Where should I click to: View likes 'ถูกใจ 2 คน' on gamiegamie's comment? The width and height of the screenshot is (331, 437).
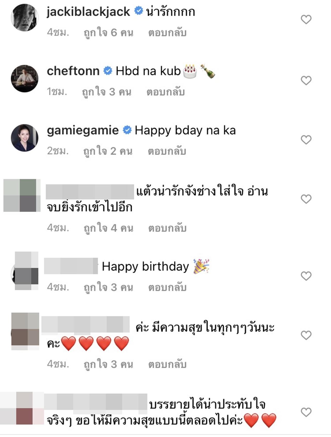(x=108, y=151)
